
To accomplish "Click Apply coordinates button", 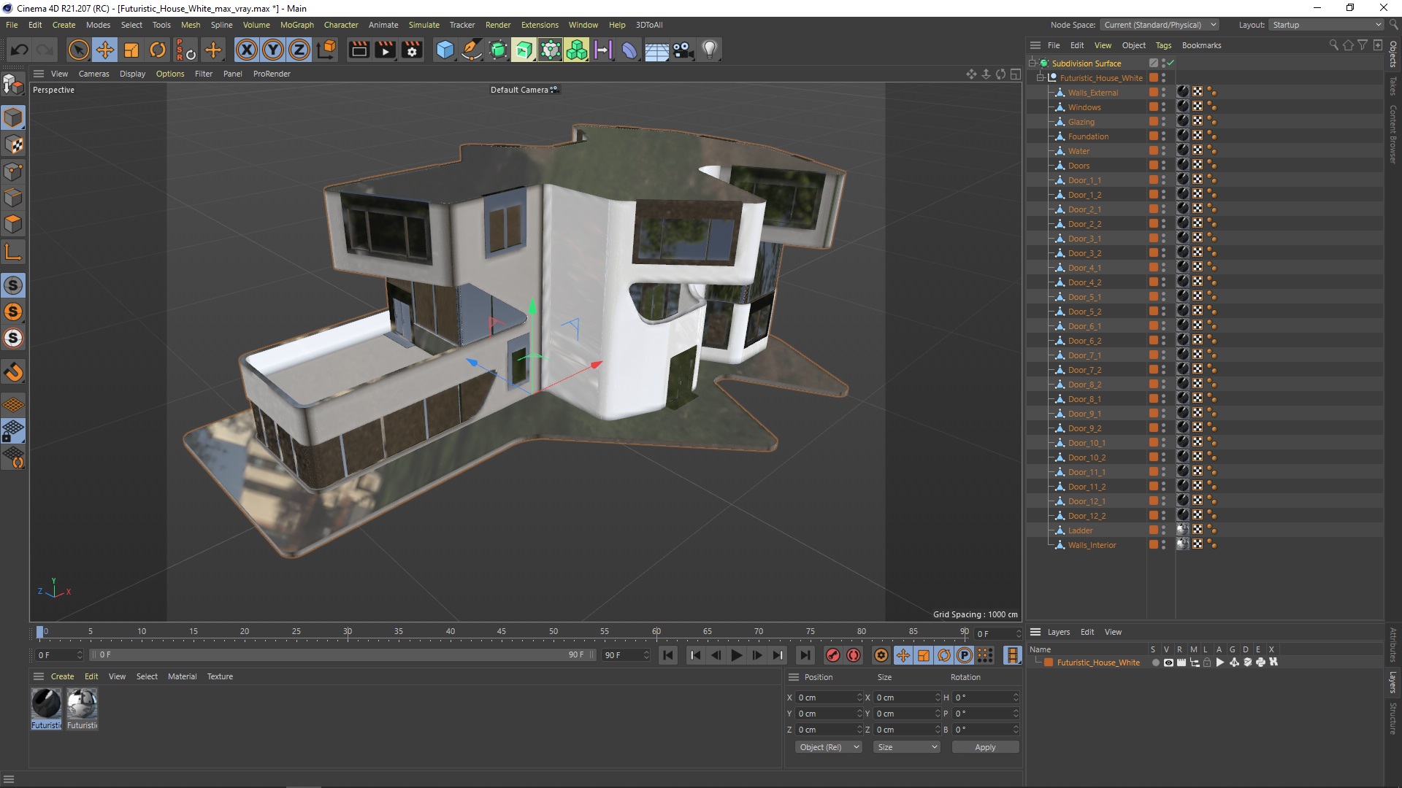I will (x=985, y=747).
